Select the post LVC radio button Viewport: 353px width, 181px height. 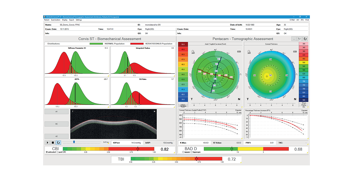coord(57,152)
